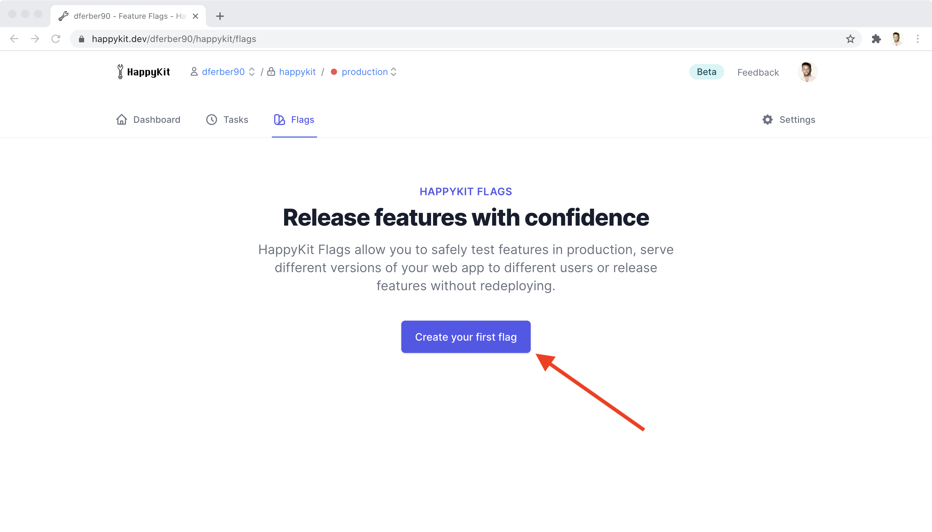This screenshot has width=932, height=532.
Task: Open the happykit project link
Action: pos(297,72)
